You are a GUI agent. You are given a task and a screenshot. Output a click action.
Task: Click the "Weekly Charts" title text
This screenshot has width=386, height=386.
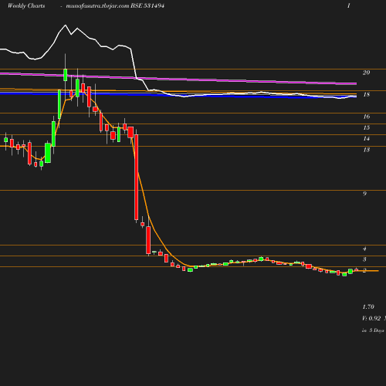click(x=26, y=6)
